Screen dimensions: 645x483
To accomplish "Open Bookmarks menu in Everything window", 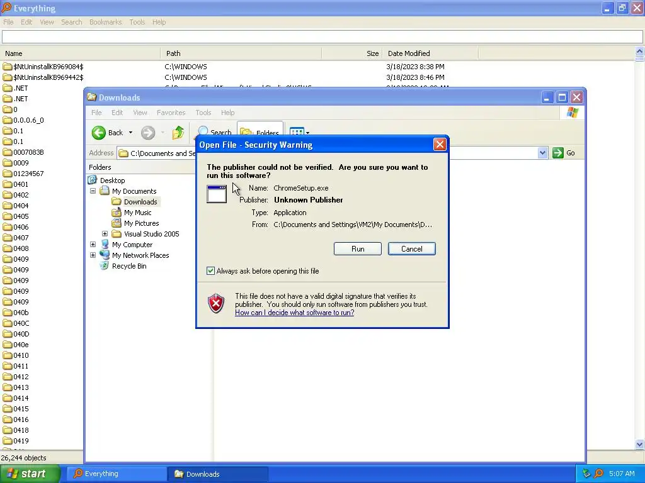I will tap(105, 22).
